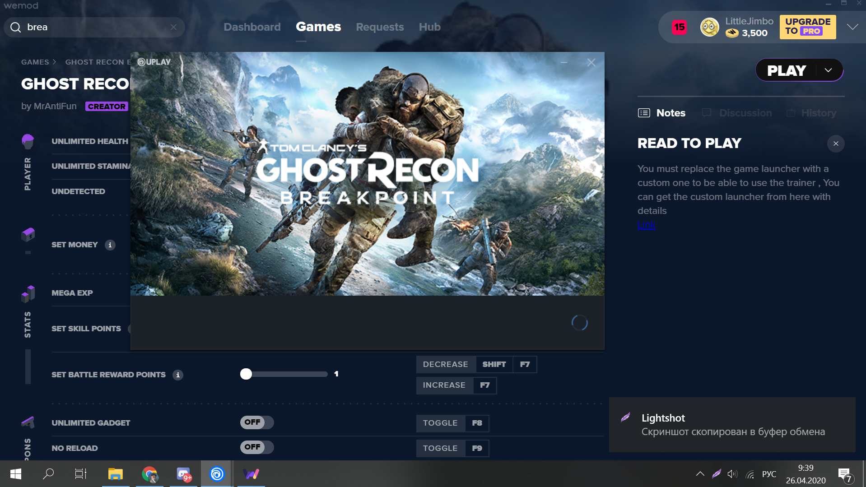Open File Explorer from taskbar
866x487 pixels.
pos(116,474)
